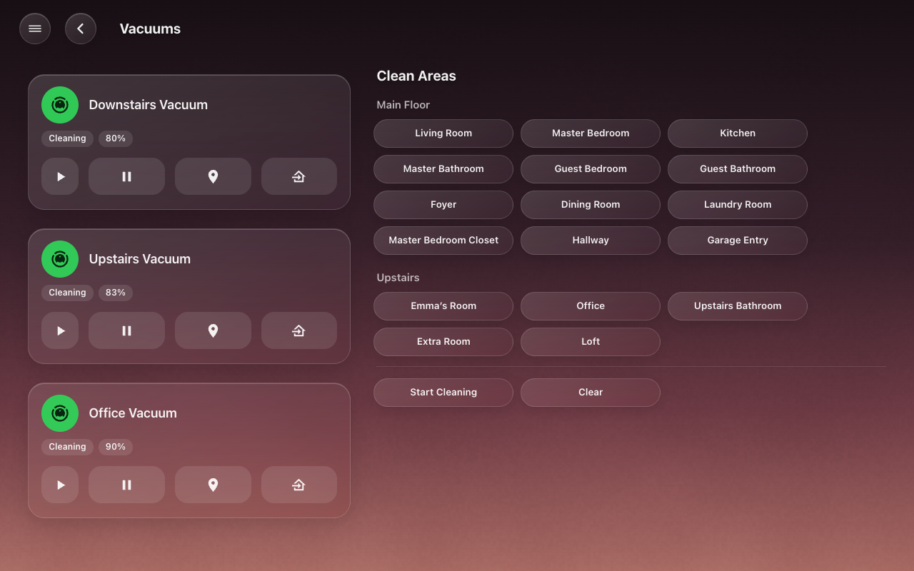Toggle the Master Bedroom area
This screenshot has width=914, height=571.
(591, 133)
